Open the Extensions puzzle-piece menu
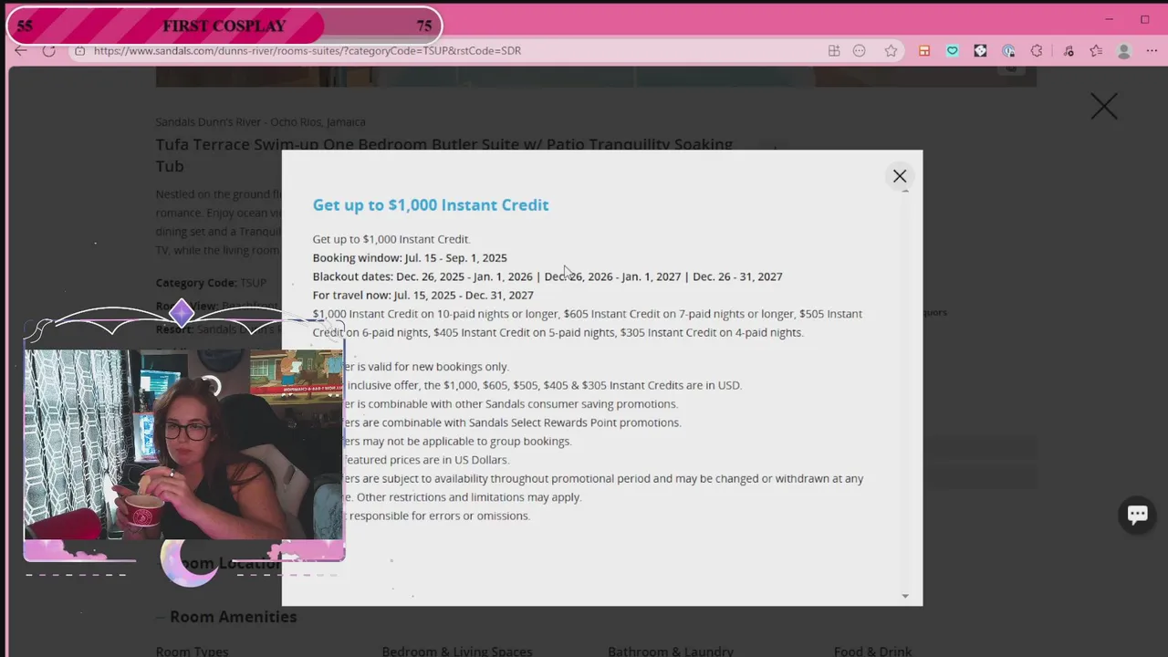The width and height of the screenshot is (1168, 657). [1037, 51]
